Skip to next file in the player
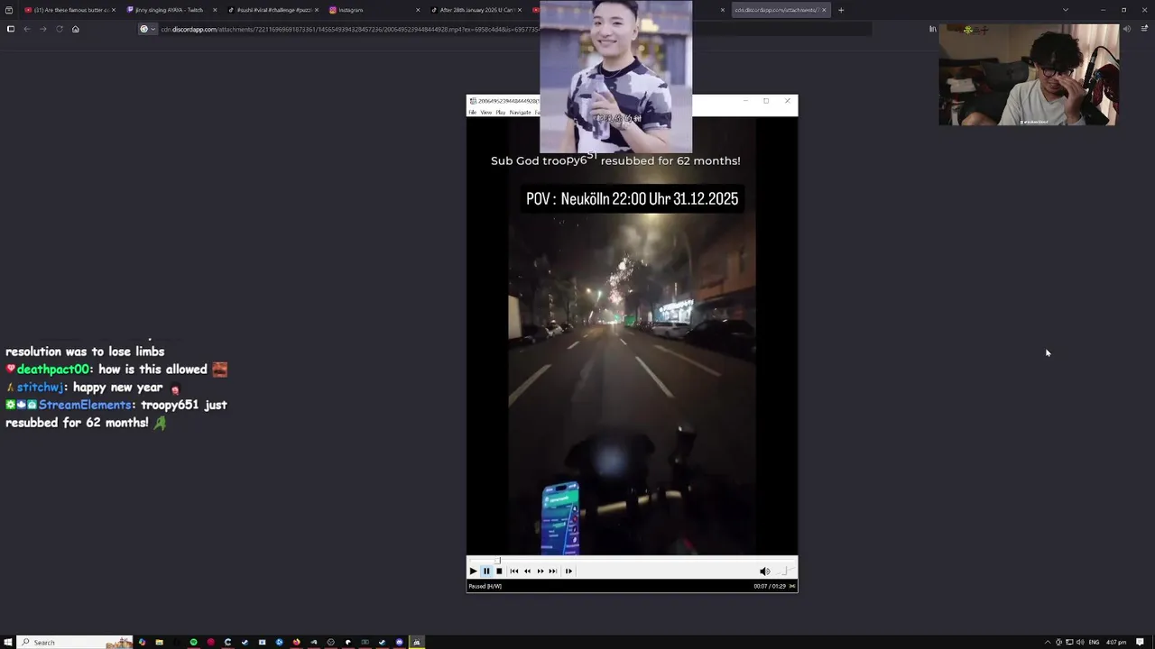Screen dimensions: 1155x649 click(x=552, y=571)
